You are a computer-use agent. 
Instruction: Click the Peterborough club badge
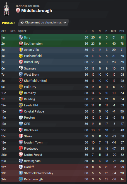21,179
